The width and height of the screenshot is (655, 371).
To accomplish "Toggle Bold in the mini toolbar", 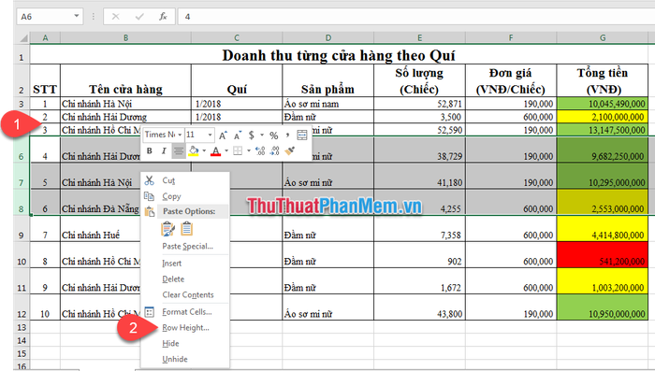I will 150,150.
